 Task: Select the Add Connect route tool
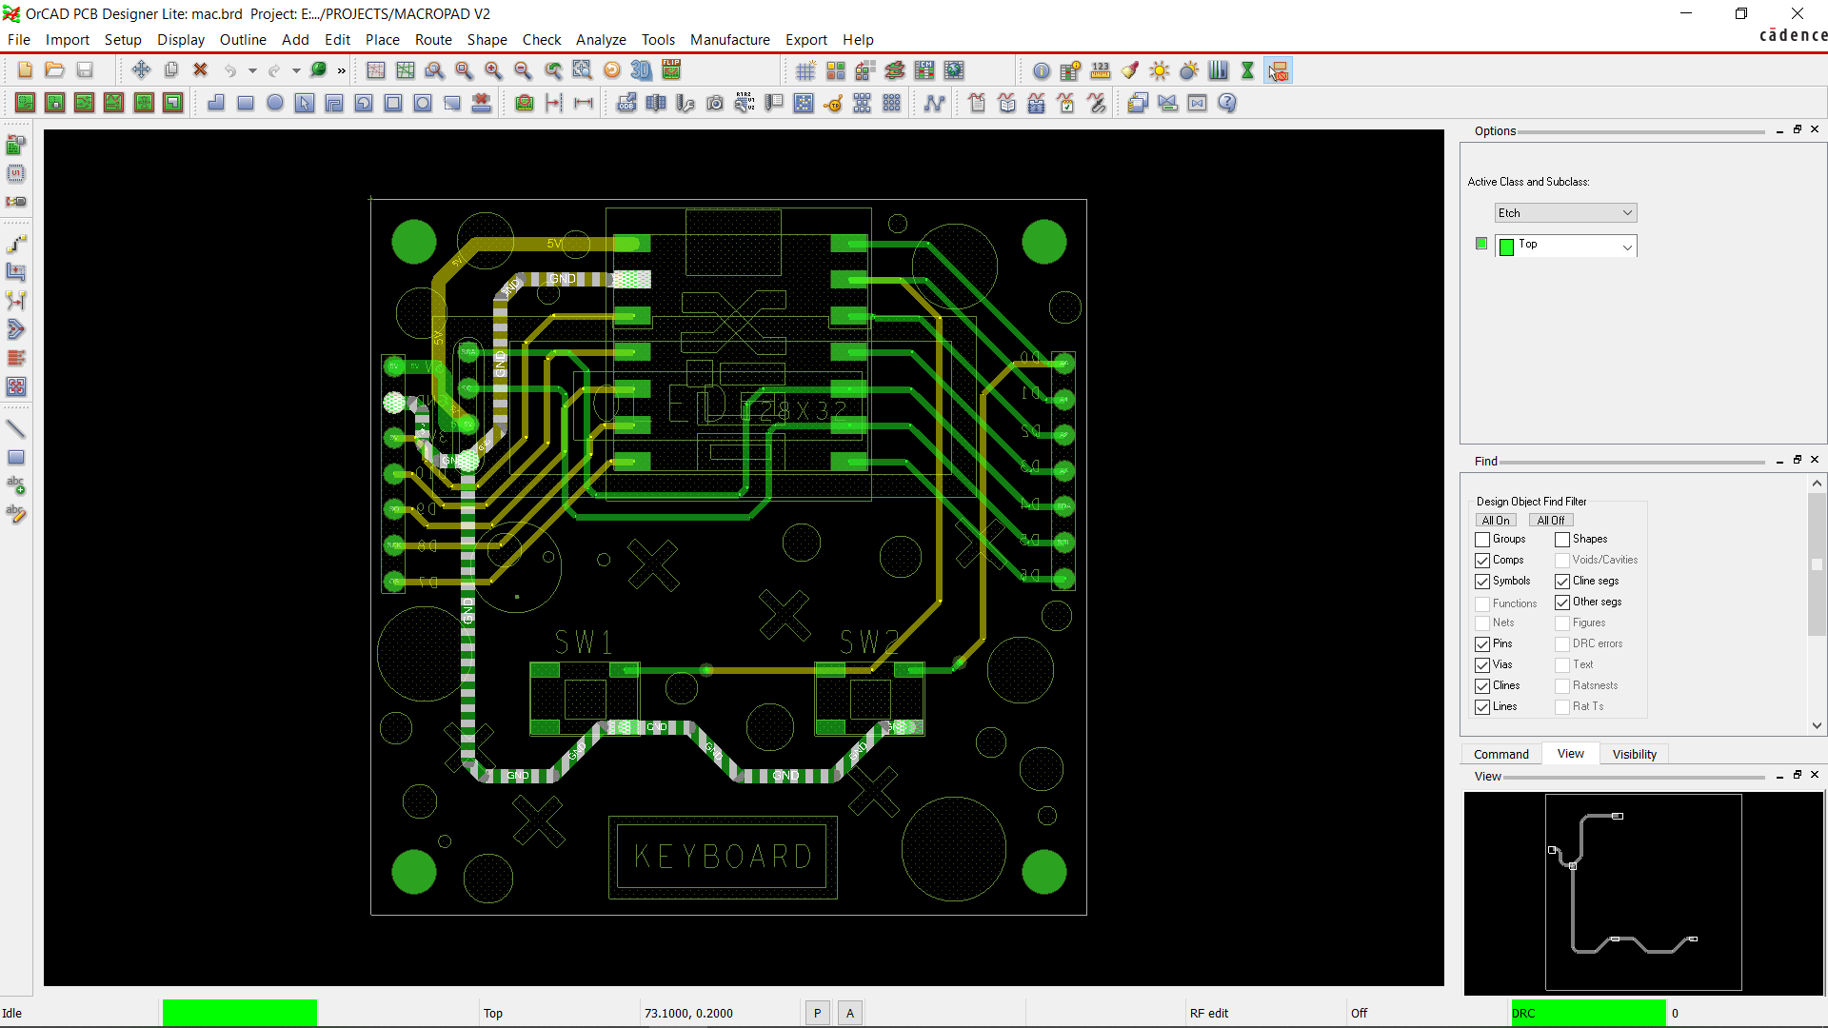(16, 244)
